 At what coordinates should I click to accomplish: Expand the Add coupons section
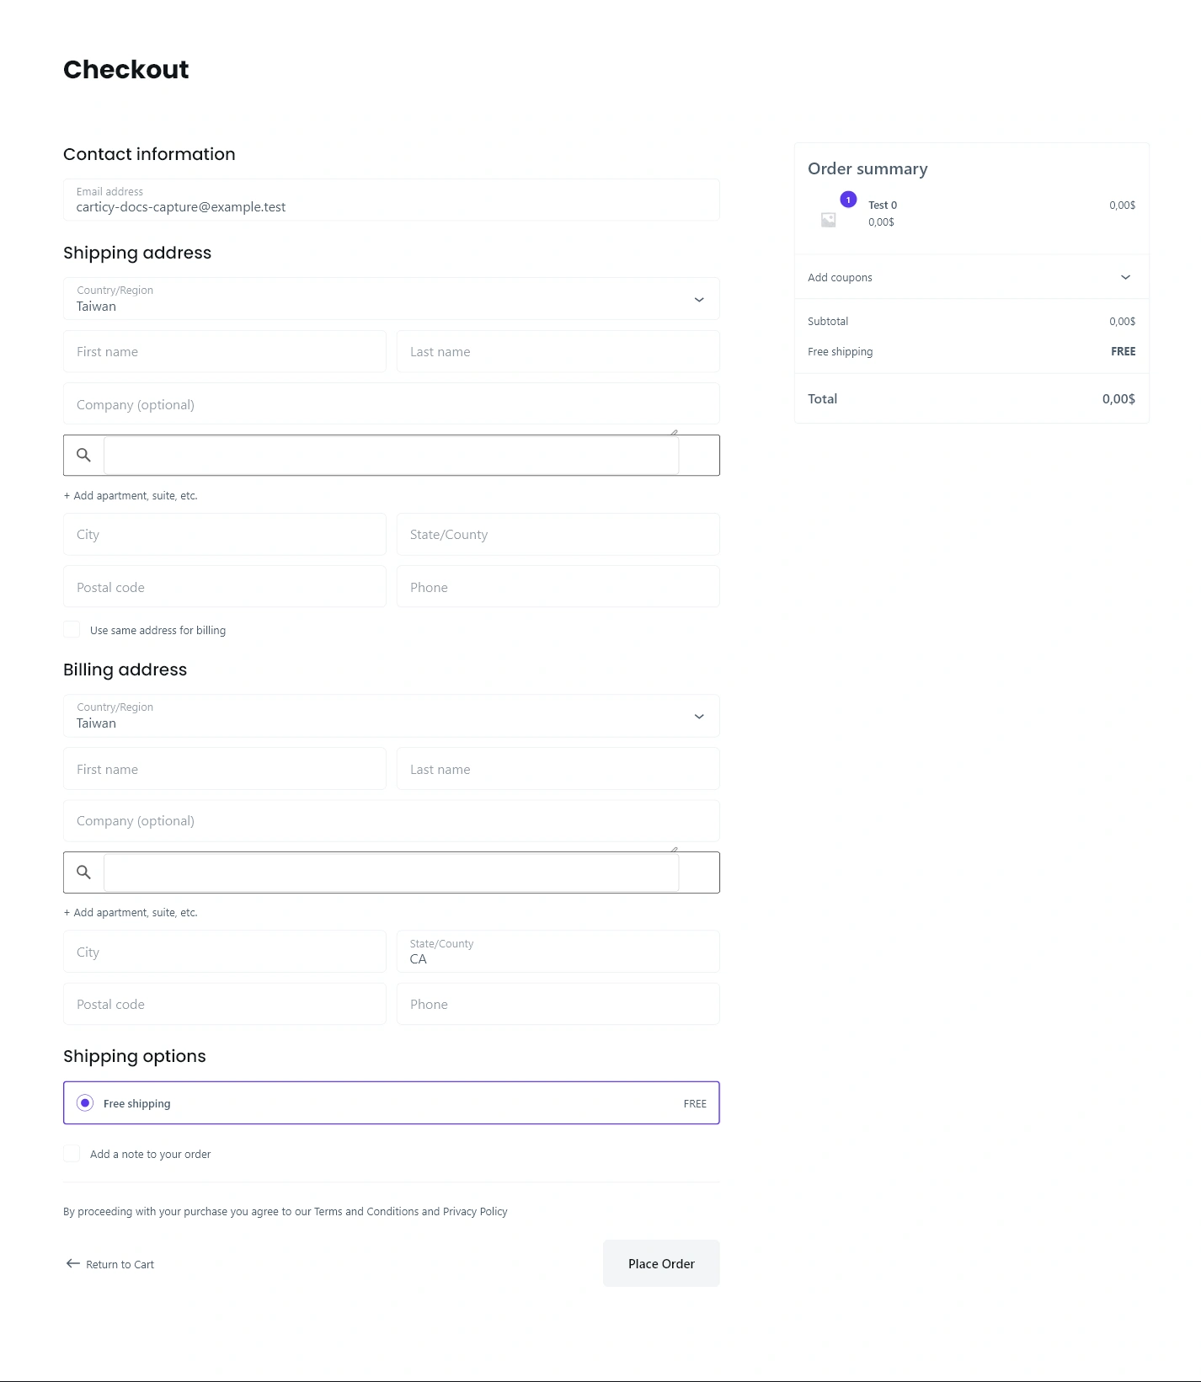pyautogui.click(x=971, y=277)
